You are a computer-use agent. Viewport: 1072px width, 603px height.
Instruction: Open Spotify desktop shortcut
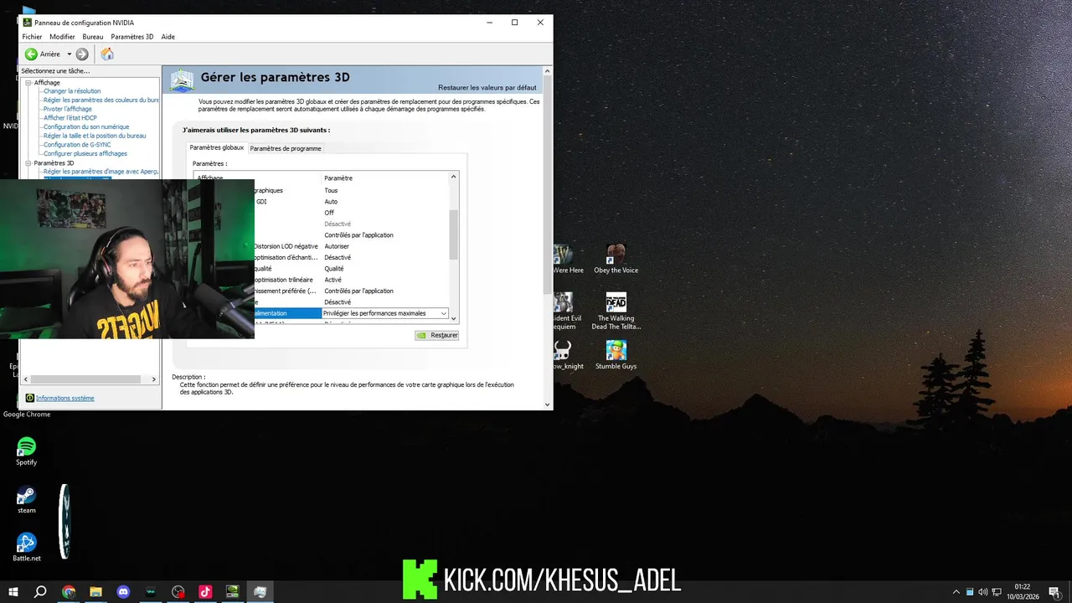click(27, 451)
